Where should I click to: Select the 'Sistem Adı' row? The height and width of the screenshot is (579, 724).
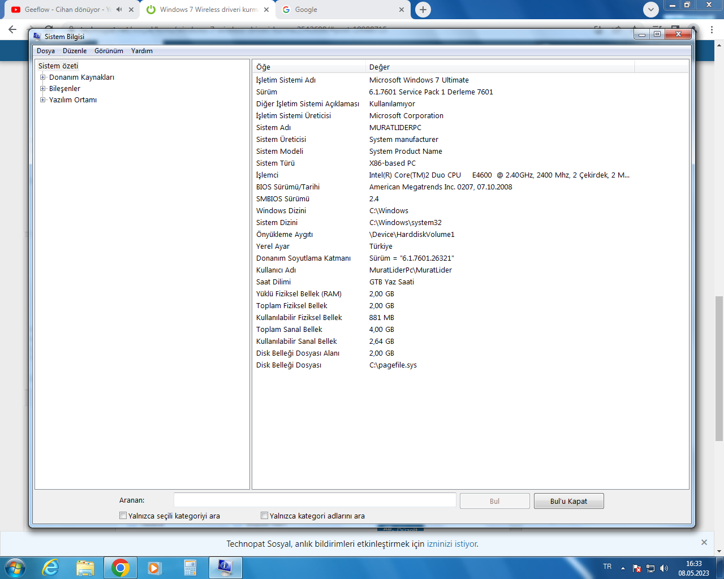tap(471, 128)
